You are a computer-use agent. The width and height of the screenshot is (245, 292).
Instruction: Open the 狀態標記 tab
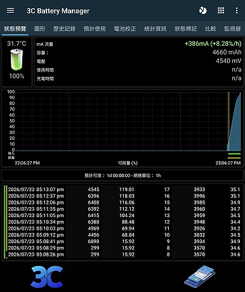[x=185, y=29]
